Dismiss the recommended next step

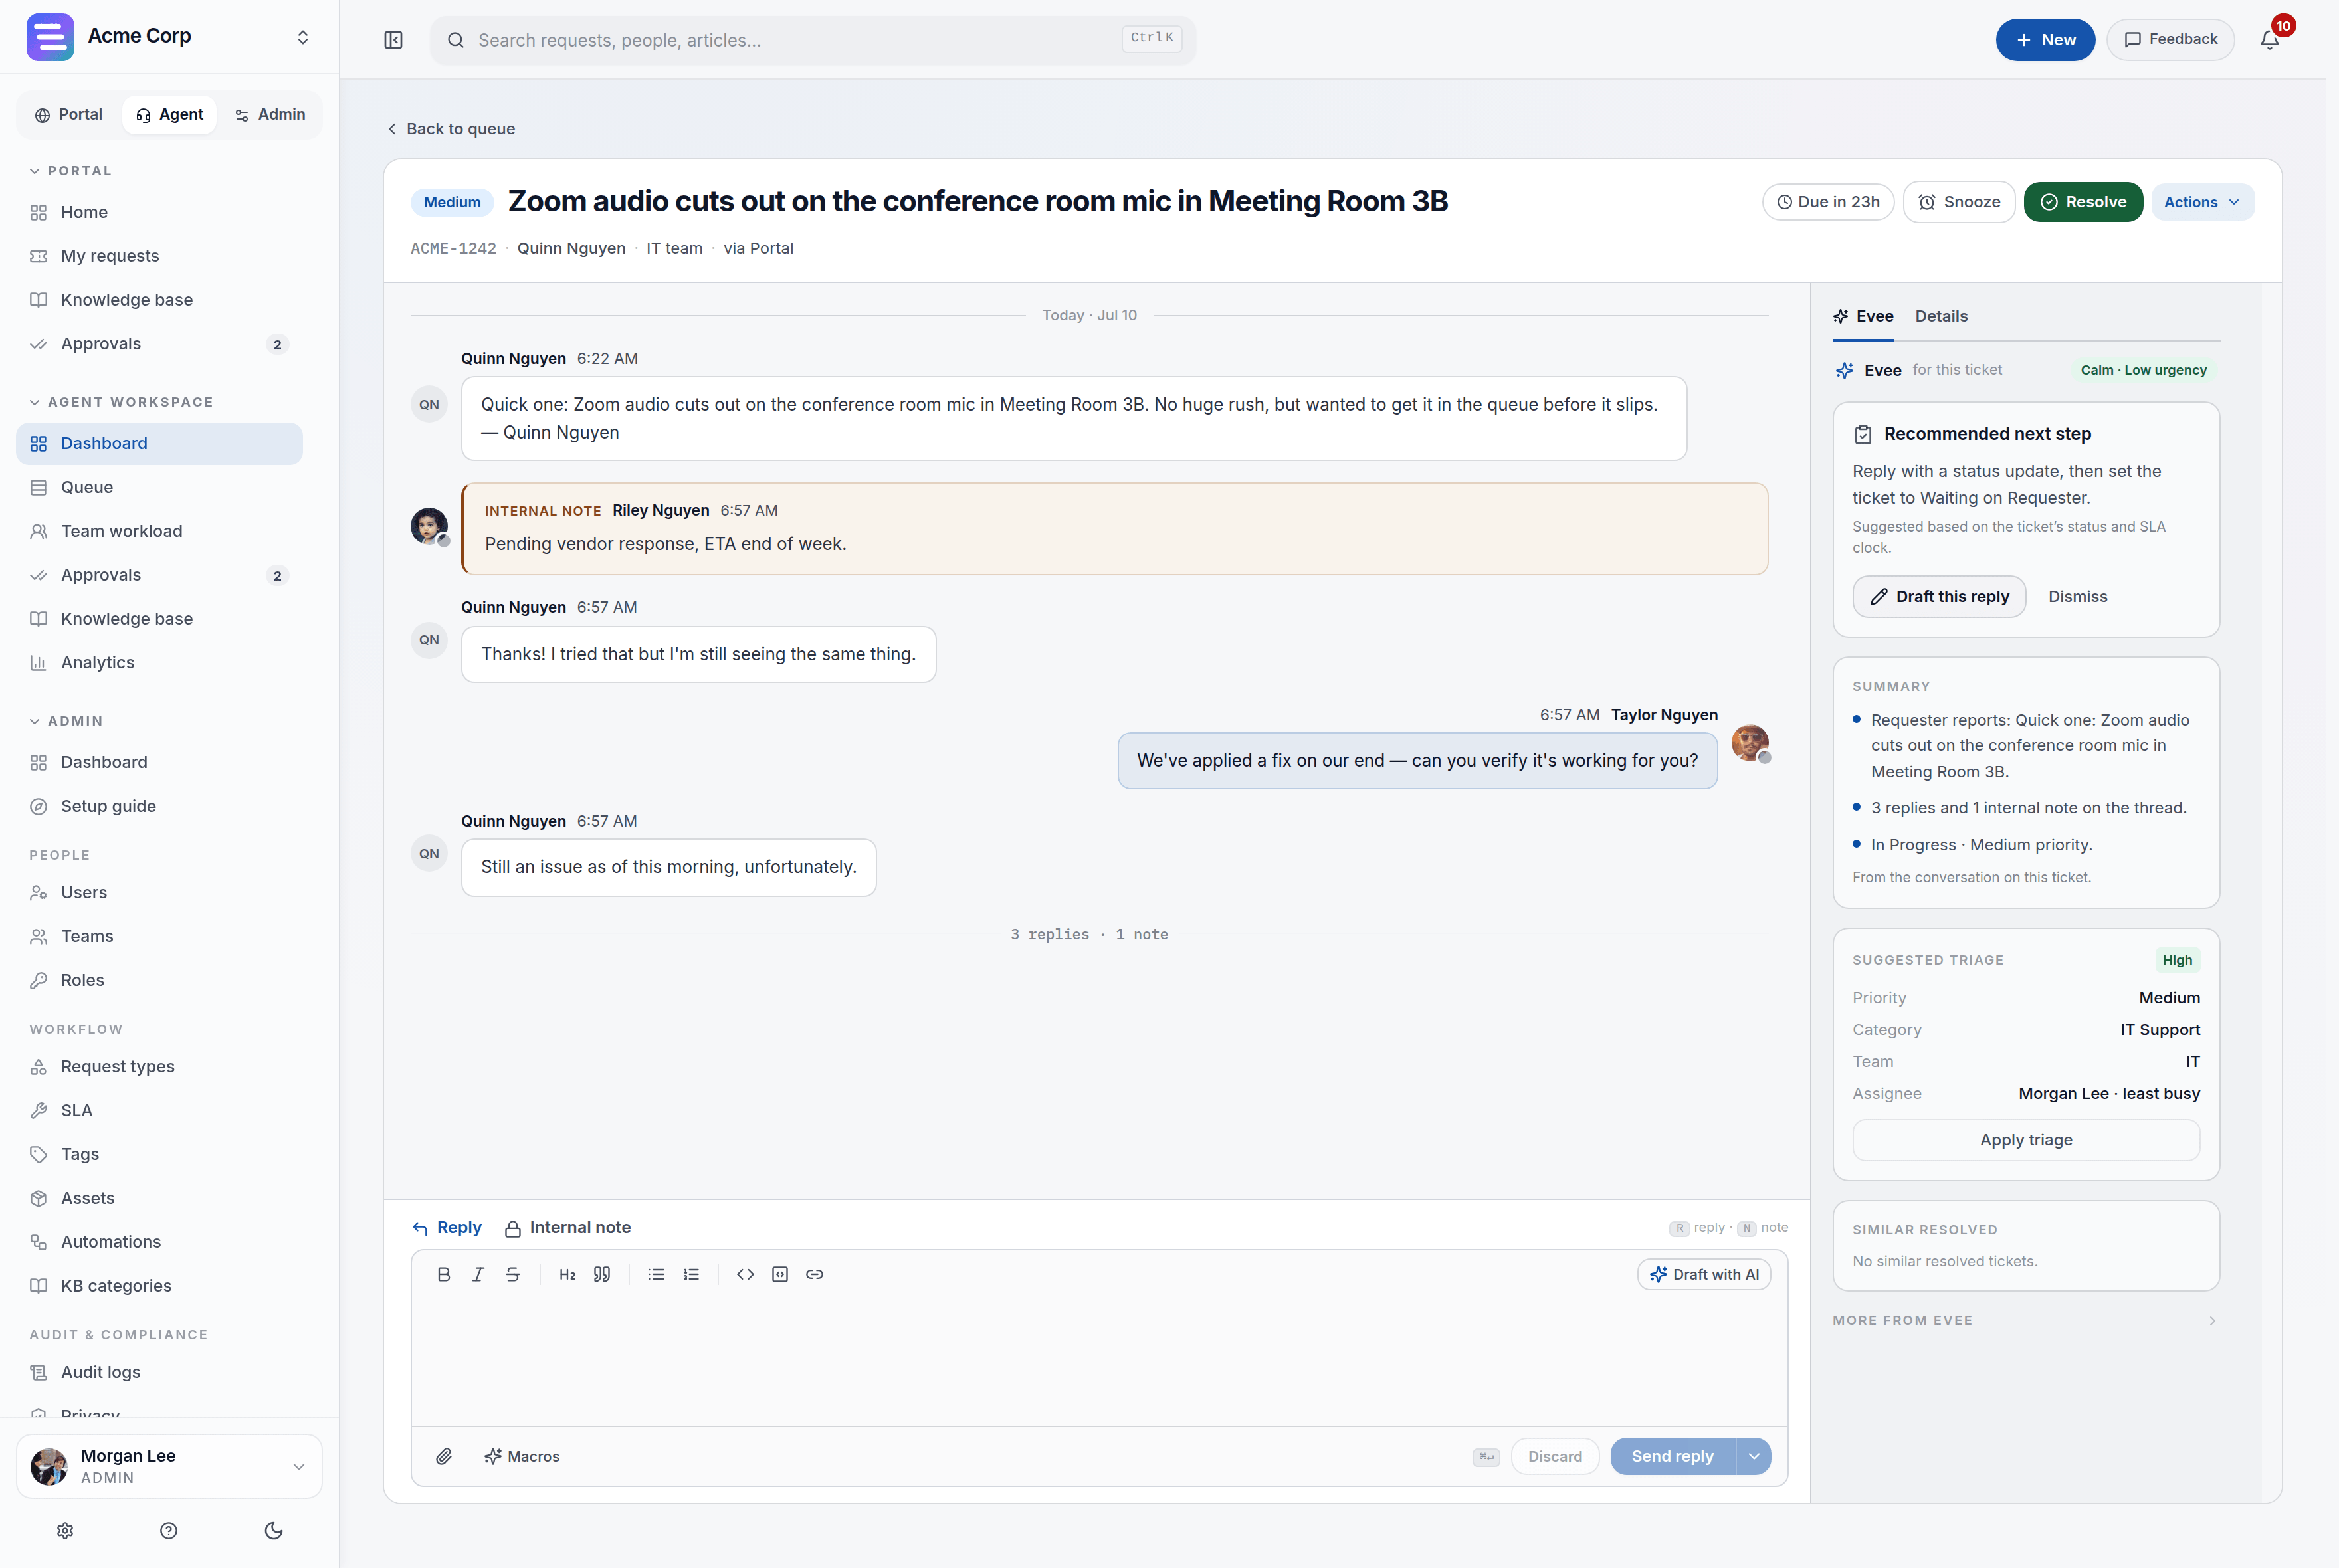2077,596
